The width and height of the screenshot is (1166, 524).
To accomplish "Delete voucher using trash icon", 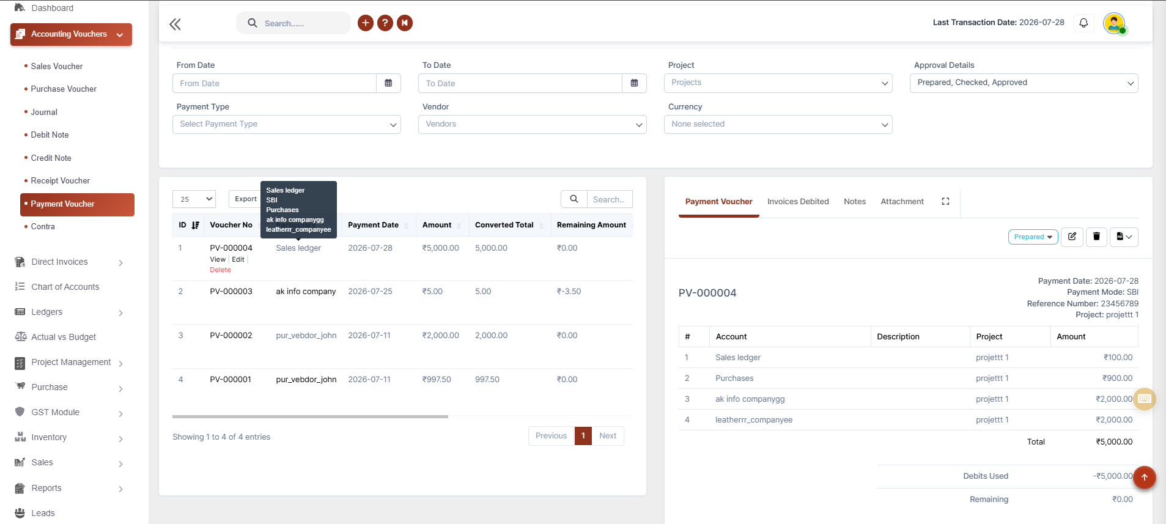I will click(x=1096, y=237).
